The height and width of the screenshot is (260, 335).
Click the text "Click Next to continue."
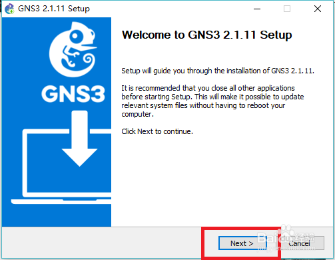(157, 131)
